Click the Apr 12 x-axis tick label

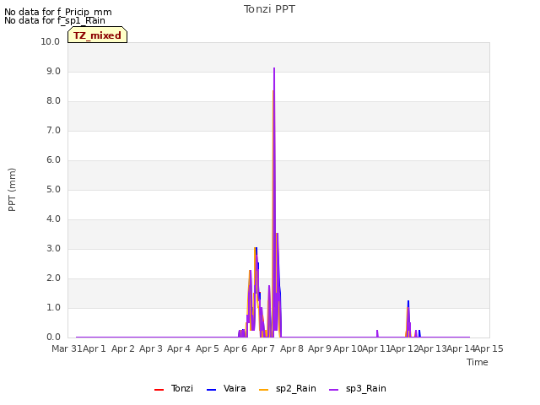pyautogui.click(x=404, y=348)
